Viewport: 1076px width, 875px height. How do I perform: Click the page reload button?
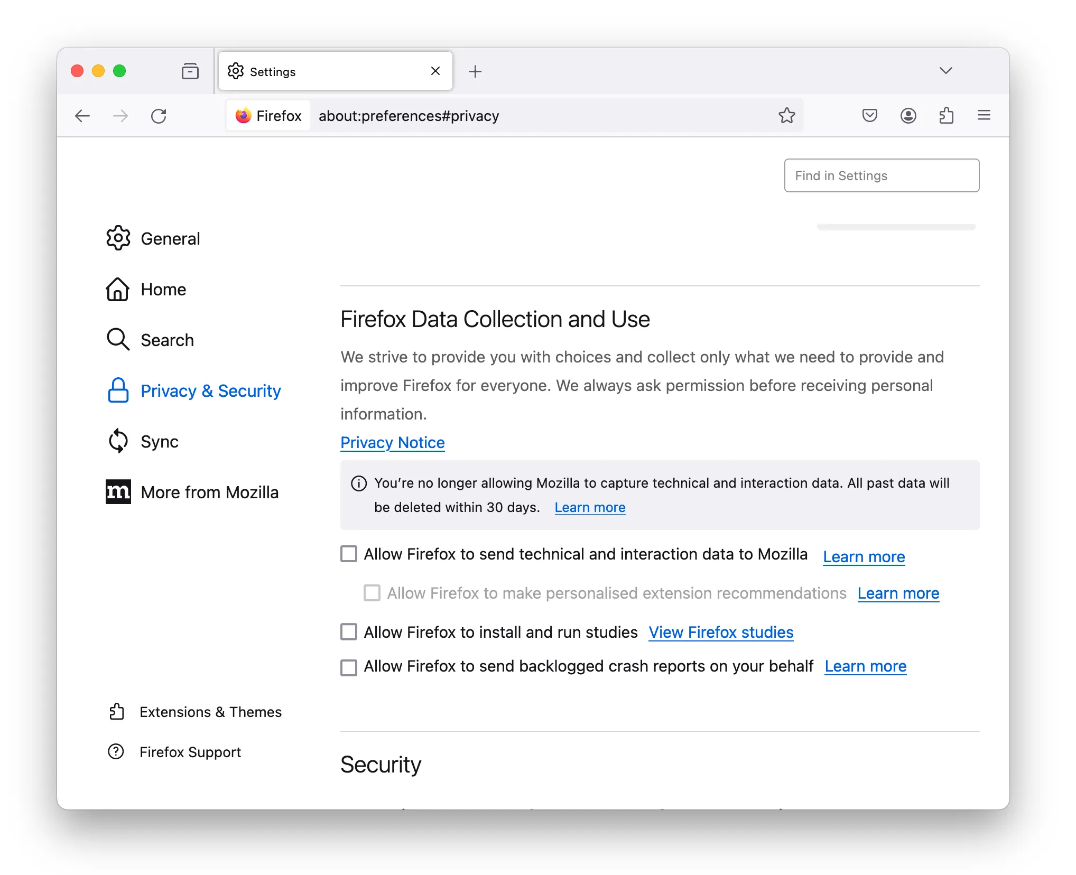coord(159,115)
